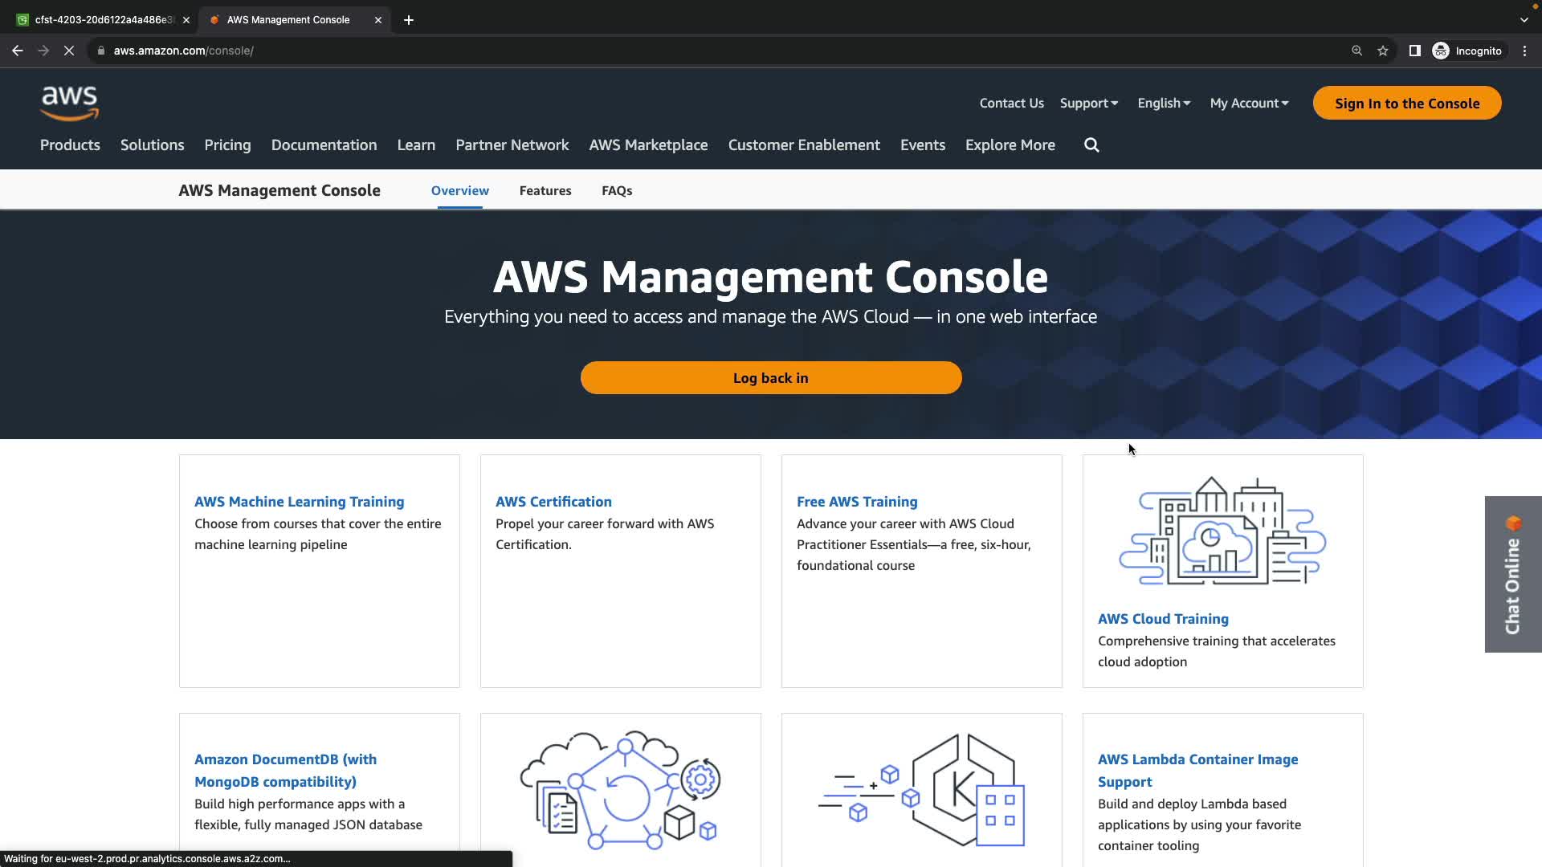The image size is (1542, 867).
Task: Open Chrome three-dot menu
Action: 1525,51
